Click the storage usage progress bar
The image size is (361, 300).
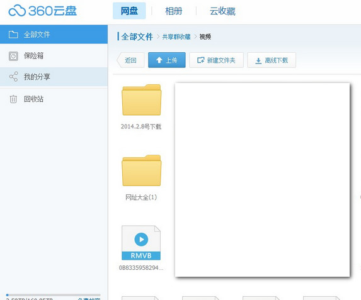click(x=54, y=295)
